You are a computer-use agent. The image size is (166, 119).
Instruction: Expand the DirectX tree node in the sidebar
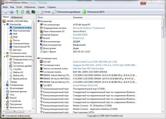point(4,98)
